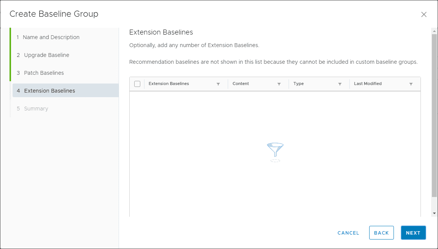Jump to step 5 Summary

pos(36,109)
